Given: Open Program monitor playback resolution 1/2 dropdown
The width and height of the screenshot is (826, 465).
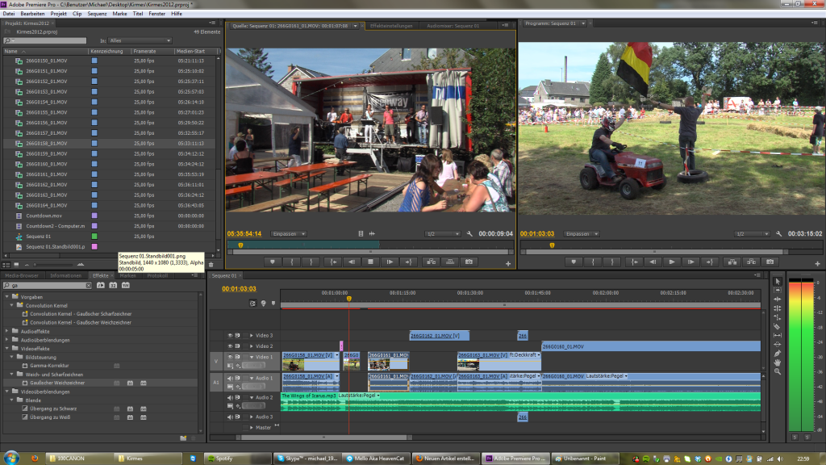Looking at the screenshot, I should click(752, 234).
